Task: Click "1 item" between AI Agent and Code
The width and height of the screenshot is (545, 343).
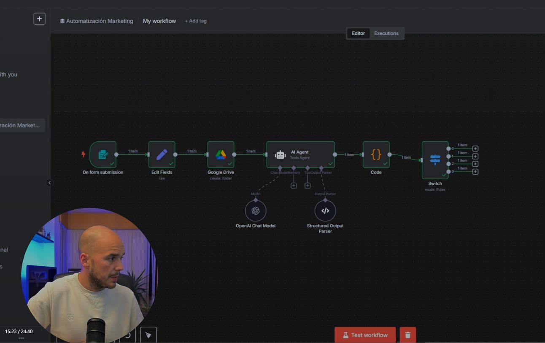Action: click(x=349, y=155)
